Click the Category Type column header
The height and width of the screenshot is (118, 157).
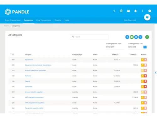point(77,55)
